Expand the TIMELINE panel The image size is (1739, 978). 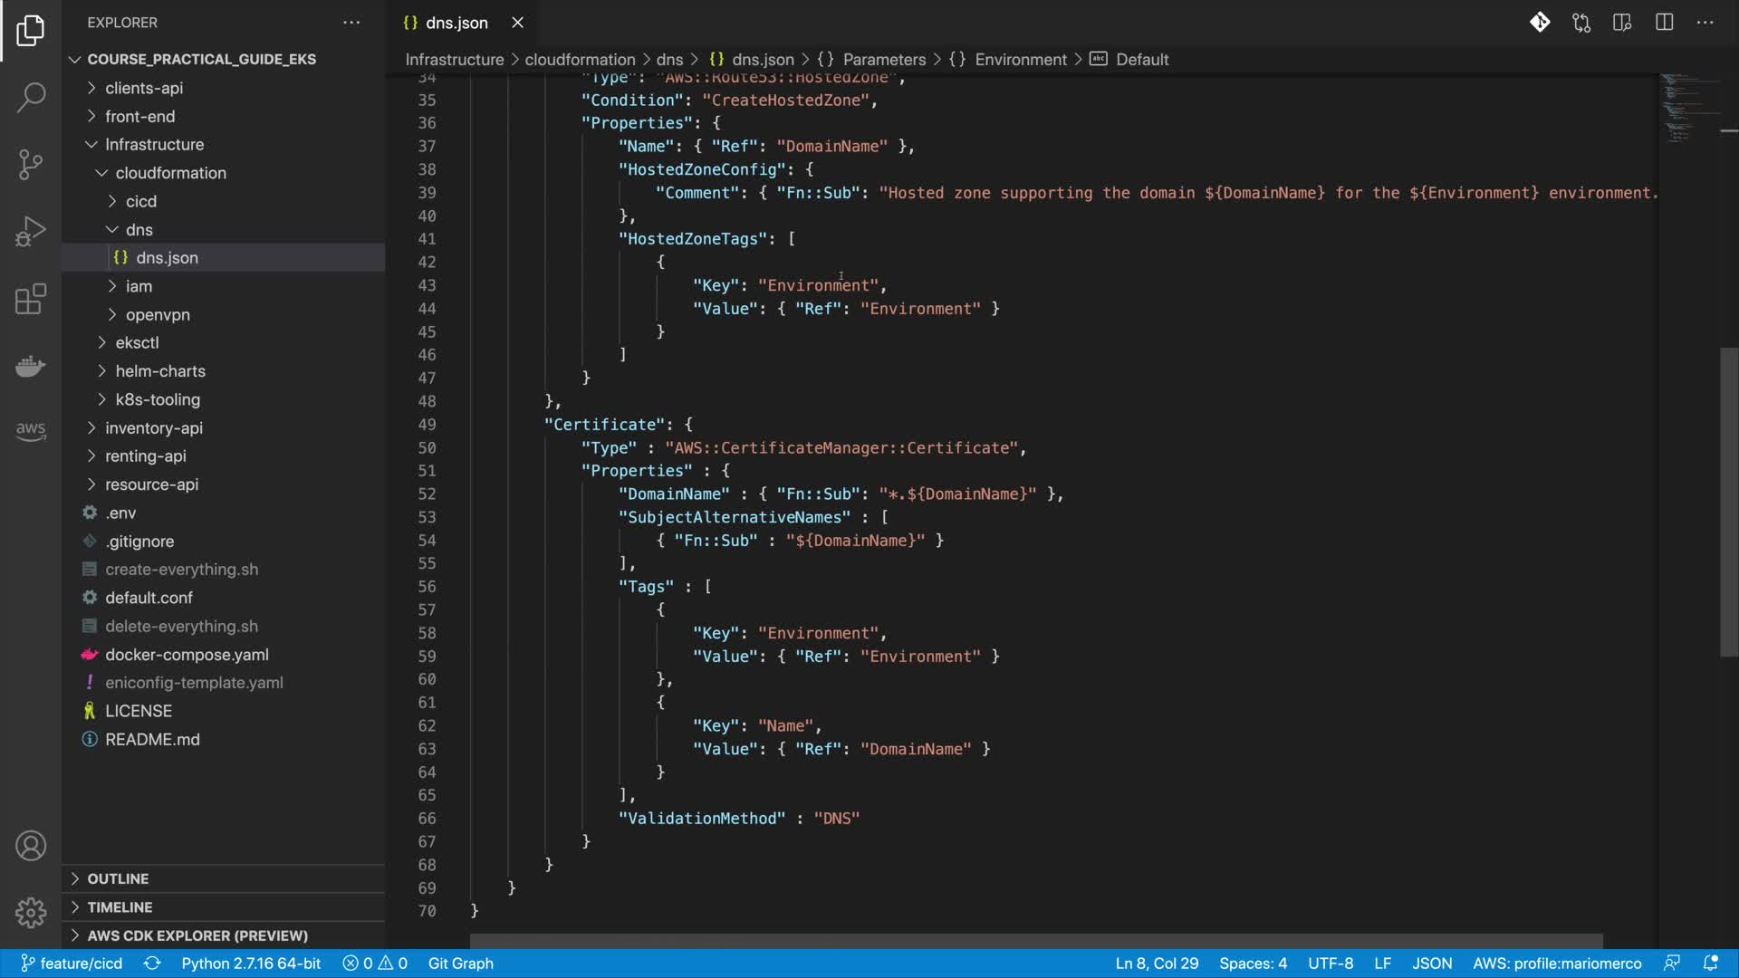[x=120, y=906]
